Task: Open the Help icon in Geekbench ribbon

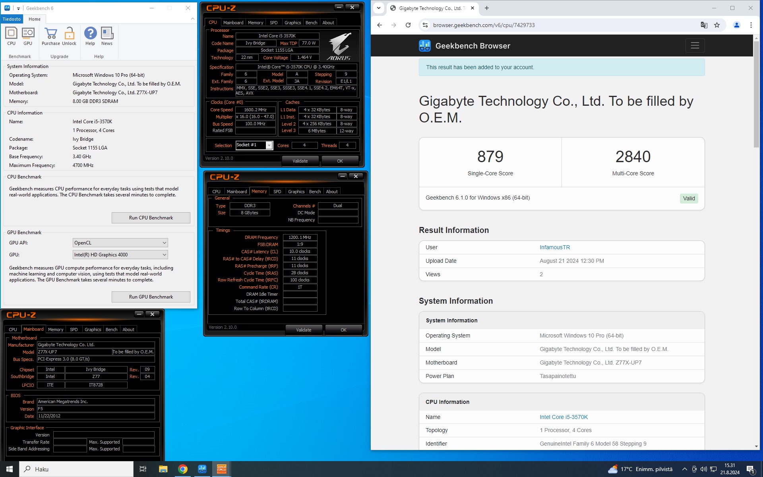Action: tap(90, 37)
